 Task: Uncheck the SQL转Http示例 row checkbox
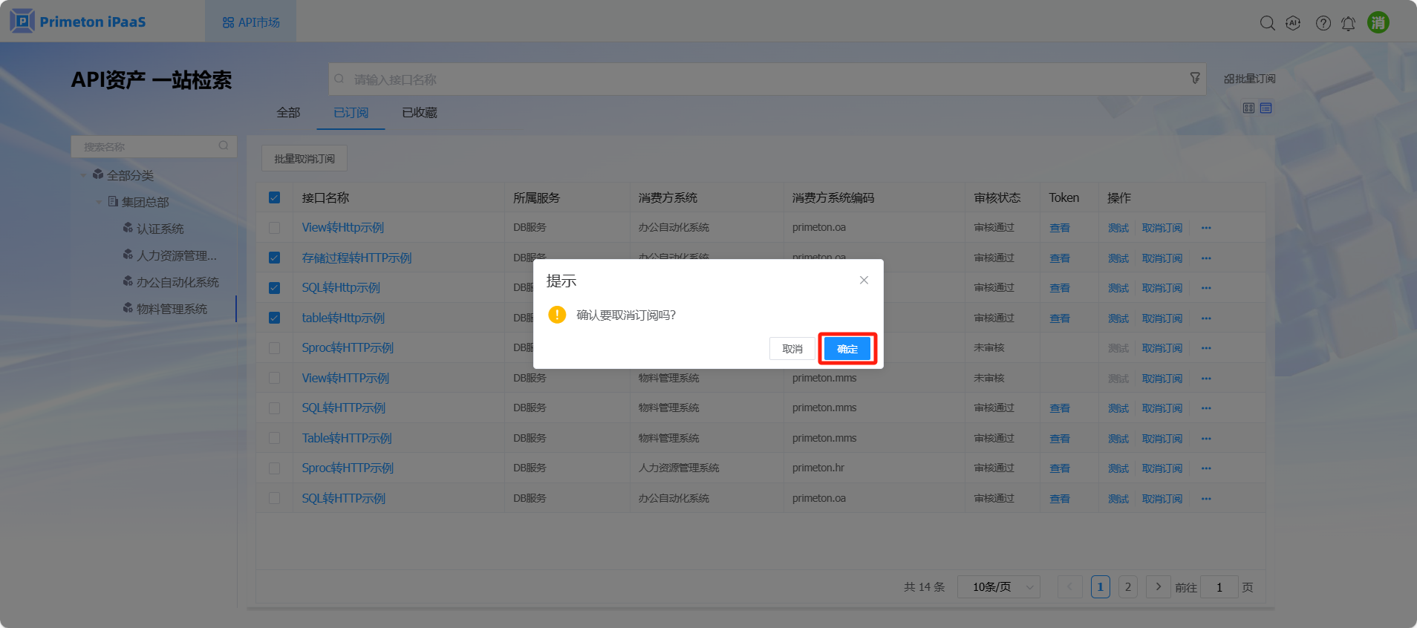click(274, 288)
